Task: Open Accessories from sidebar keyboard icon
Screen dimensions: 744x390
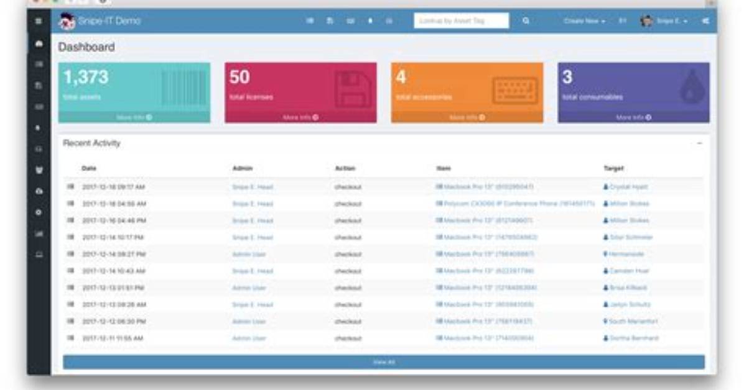Action: pos(39,107)
